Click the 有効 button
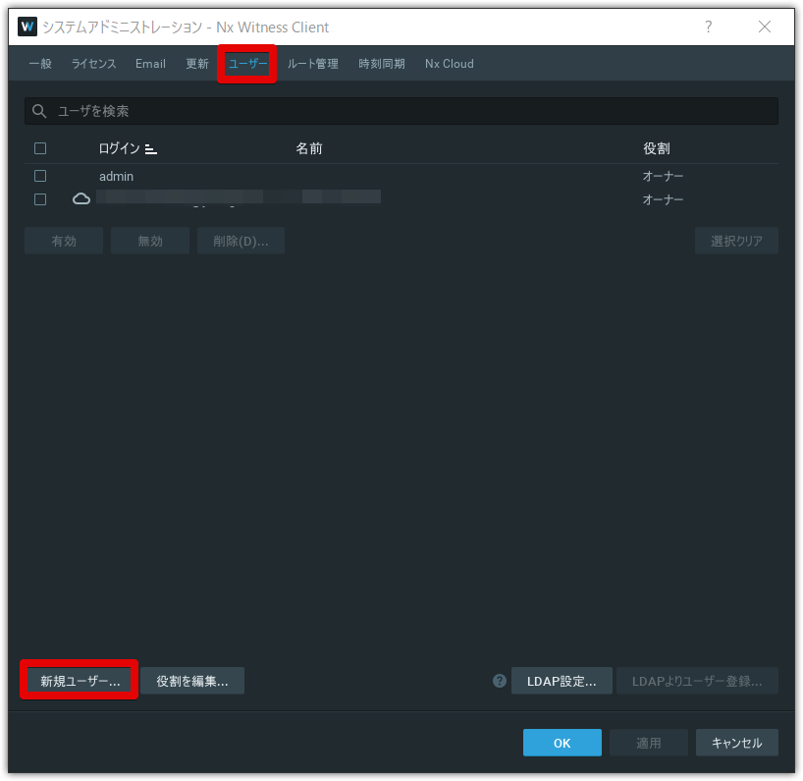803x781 pixels. coord(64,241)
